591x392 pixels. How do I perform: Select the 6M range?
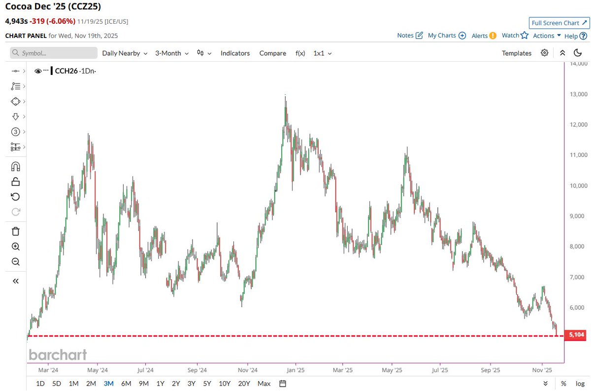(x=126, y=383)
